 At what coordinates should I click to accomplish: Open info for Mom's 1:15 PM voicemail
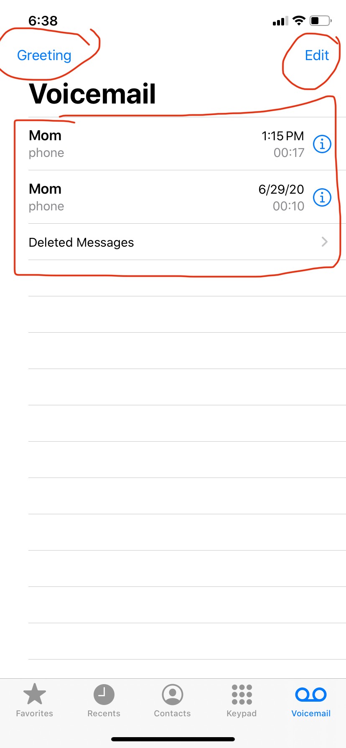[x=322, y=144]
